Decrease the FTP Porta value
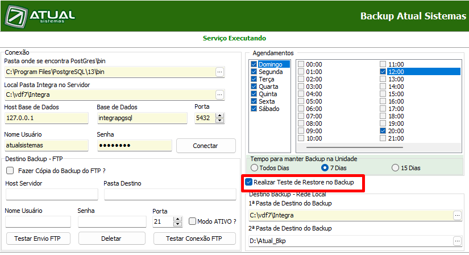This screenshot has height=255, width=469. [x=178, y=224]
